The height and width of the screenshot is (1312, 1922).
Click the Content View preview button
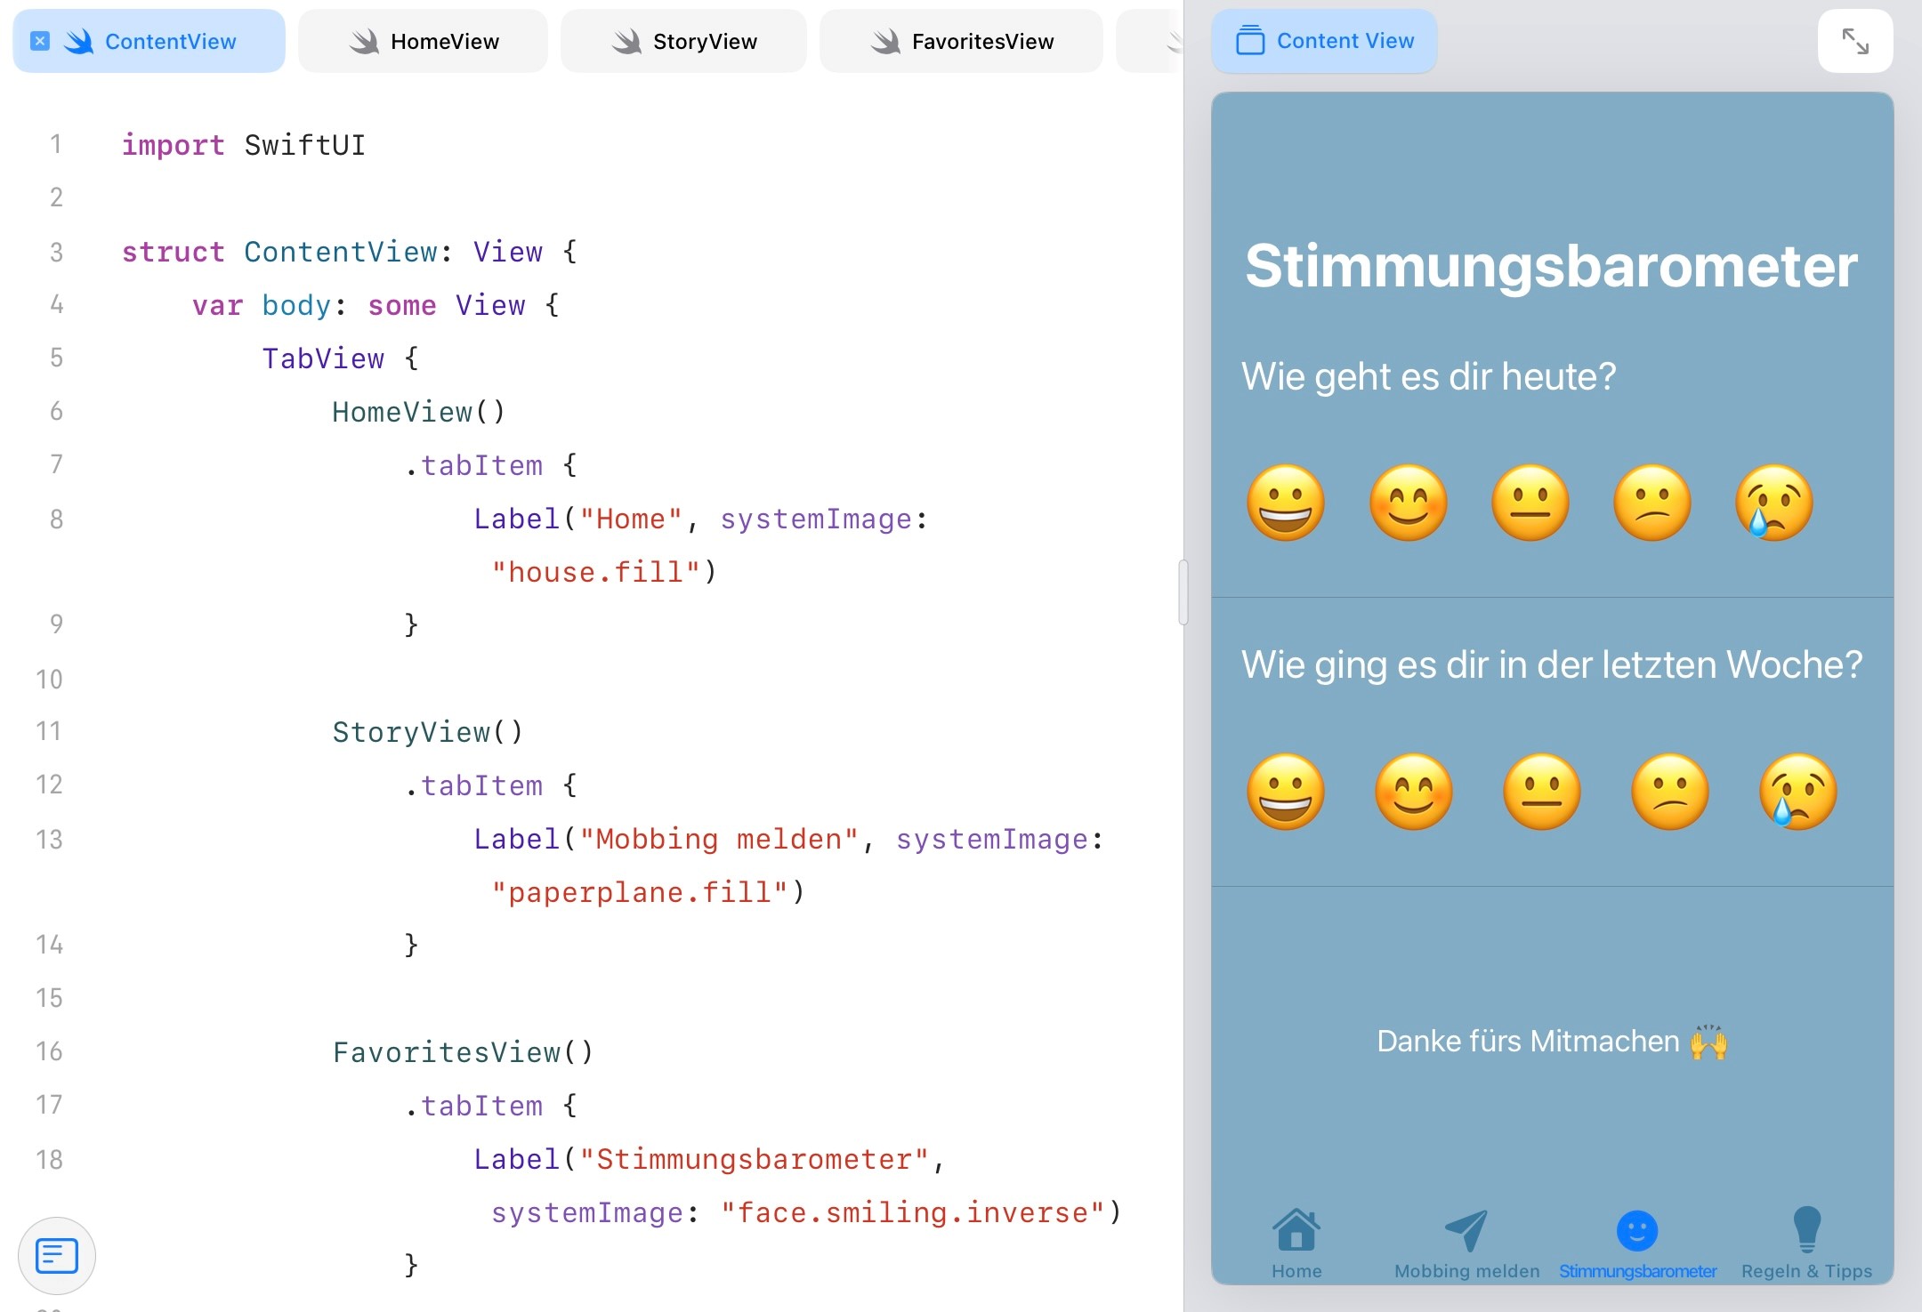tap(1324, 41)
